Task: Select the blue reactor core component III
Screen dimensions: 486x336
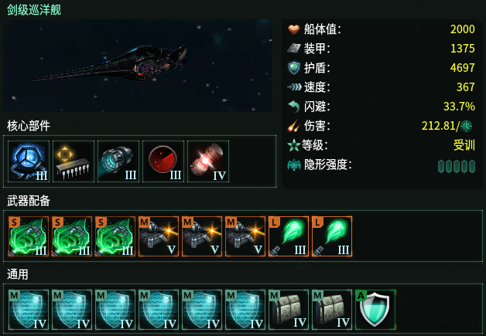Action: (x=29, y=161)
